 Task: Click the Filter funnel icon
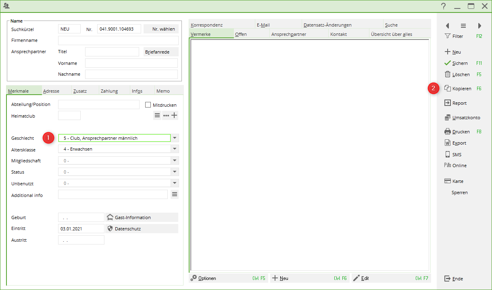pyautogui.click(x=447, y=36)
